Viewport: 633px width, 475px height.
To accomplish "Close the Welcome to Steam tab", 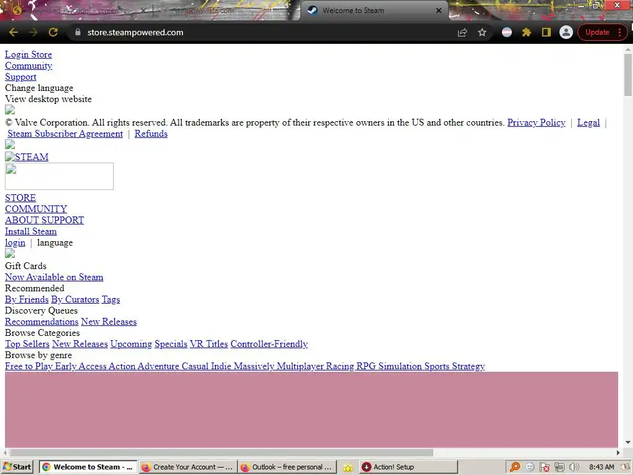I will point(439,11).
